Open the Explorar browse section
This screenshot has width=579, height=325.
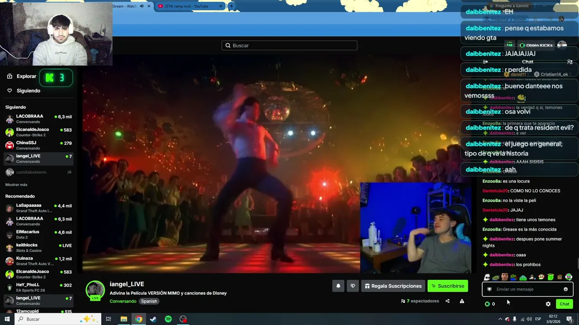[21, 76]
